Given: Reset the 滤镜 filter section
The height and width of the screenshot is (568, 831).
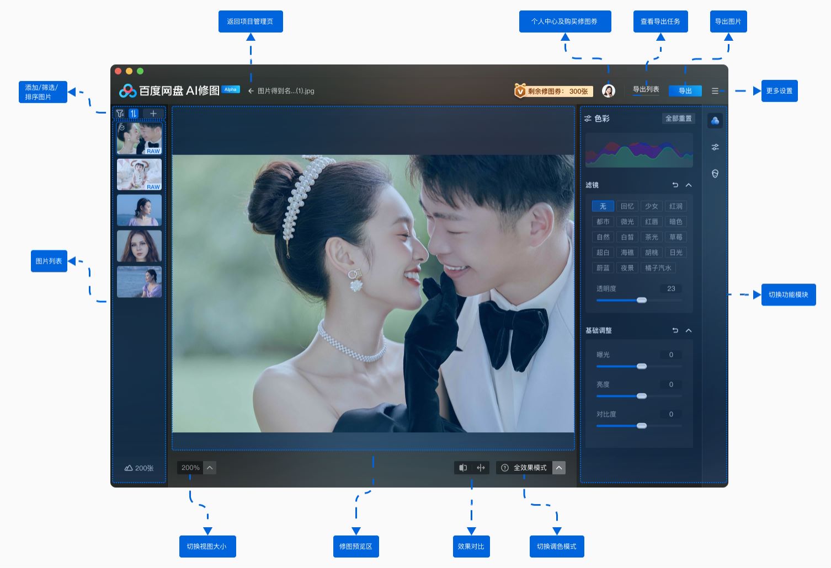Looking at the screenshot, I should pyautogui.click(x=675, y=185).
